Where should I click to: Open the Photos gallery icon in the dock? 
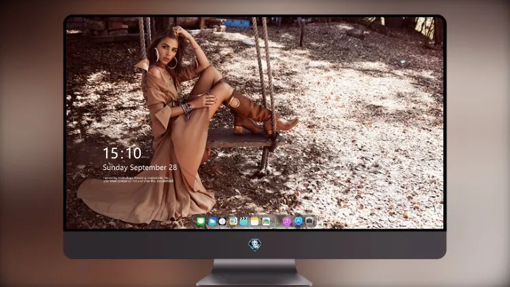pyautogui.click(x=266, y=222)
